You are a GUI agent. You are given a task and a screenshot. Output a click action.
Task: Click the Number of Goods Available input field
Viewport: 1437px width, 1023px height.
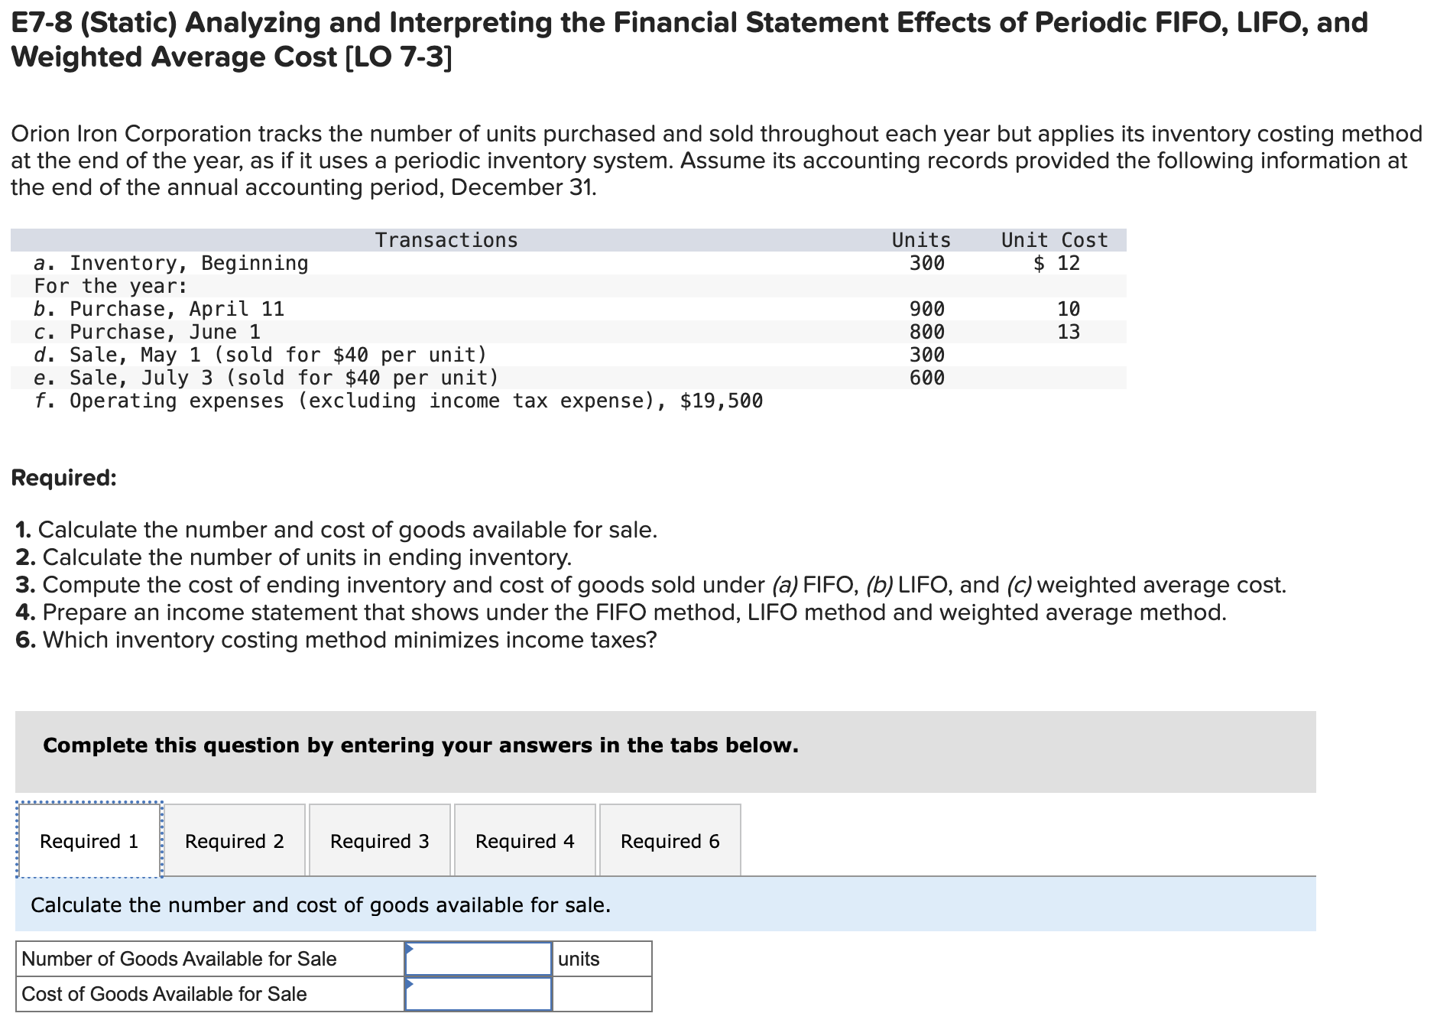coord(478,959)
